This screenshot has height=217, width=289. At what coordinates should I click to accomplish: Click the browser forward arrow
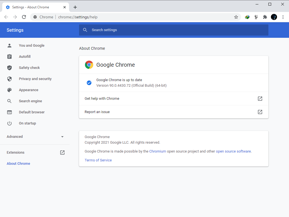pos(15,17)
